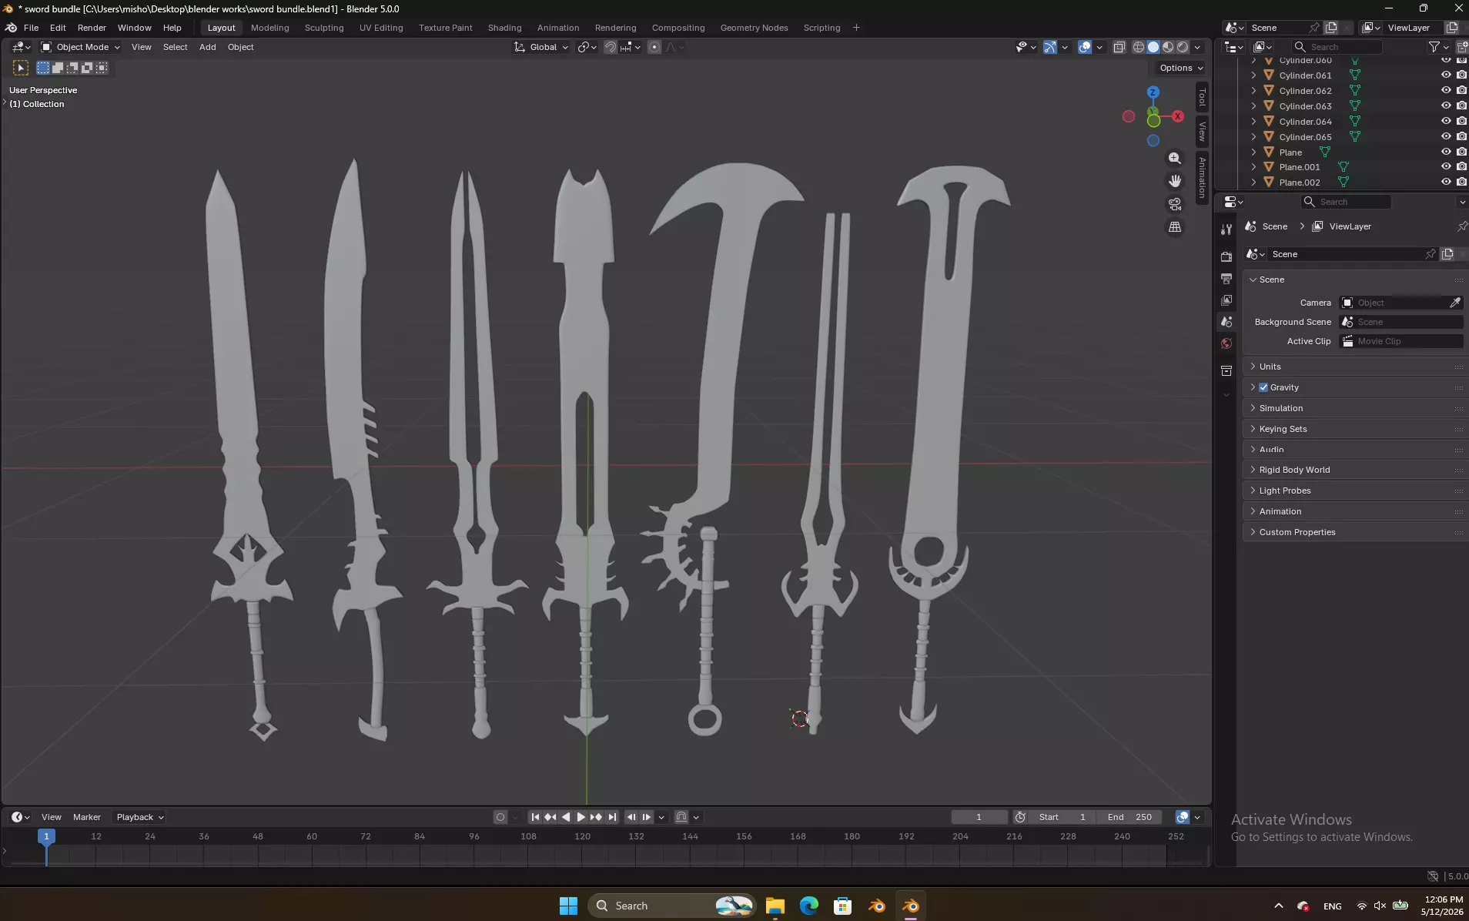Open the Windows Start button
The image size is (1469, 921).
568,906
